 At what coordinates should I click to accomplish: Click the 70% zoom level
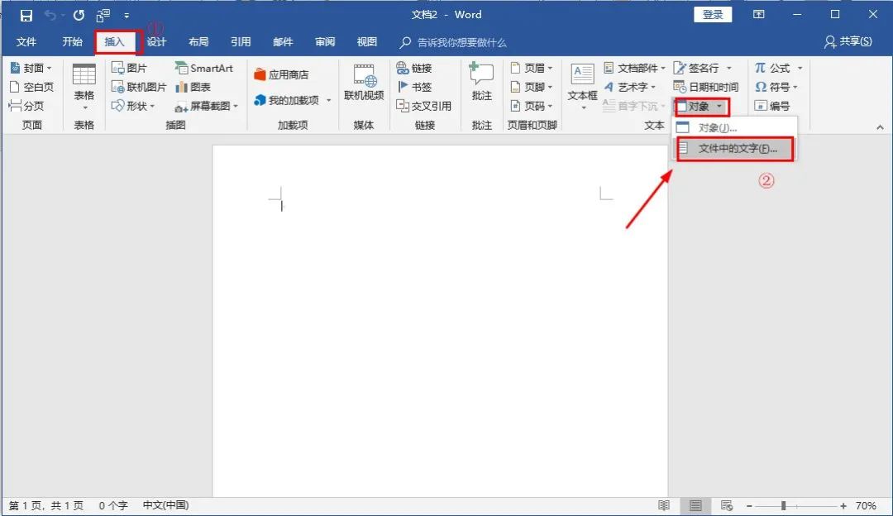point(866,506)
